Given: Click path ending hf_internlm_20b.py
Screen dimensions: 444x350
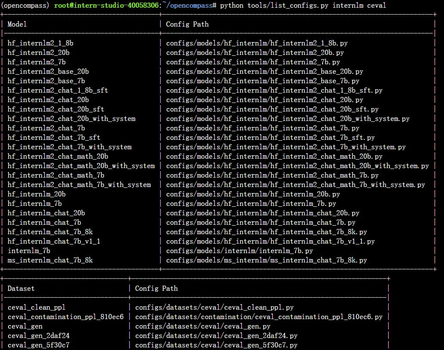Looking at the screenshot, I should pyautogui.click(x=253, y=194).
